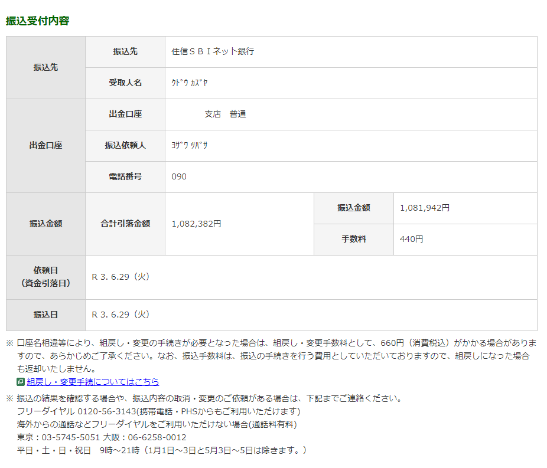Click the 依頼日 (資金引落日) header cell
The image size is (547, 468).
pyautogui.click(x=45, y=277)
